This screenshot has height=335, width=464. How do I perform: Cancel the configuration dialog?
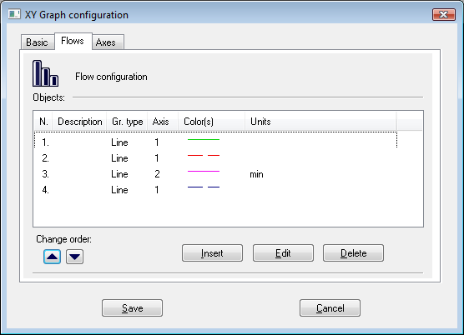pyautogui.click(x=330, y=307)
